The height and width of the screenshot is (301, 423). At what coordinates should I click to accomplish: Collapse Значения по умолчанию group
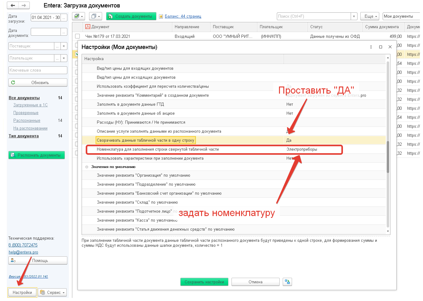(x=87, y=167)
